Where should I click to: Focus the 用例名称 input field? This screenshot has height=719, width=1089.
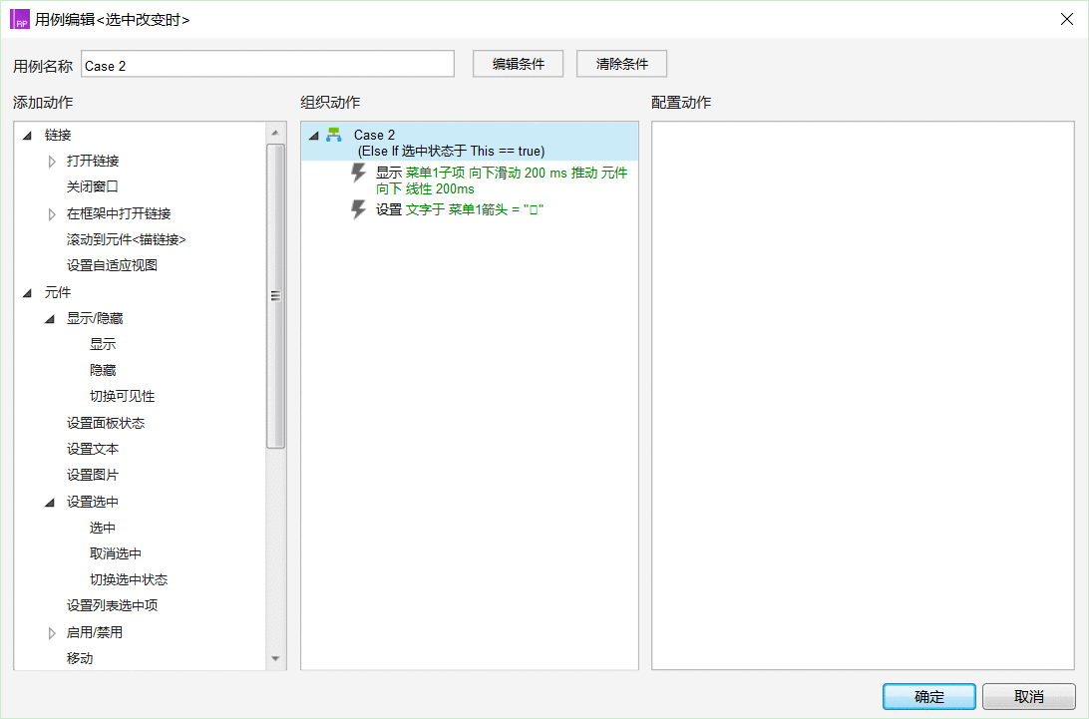point(267,64)
